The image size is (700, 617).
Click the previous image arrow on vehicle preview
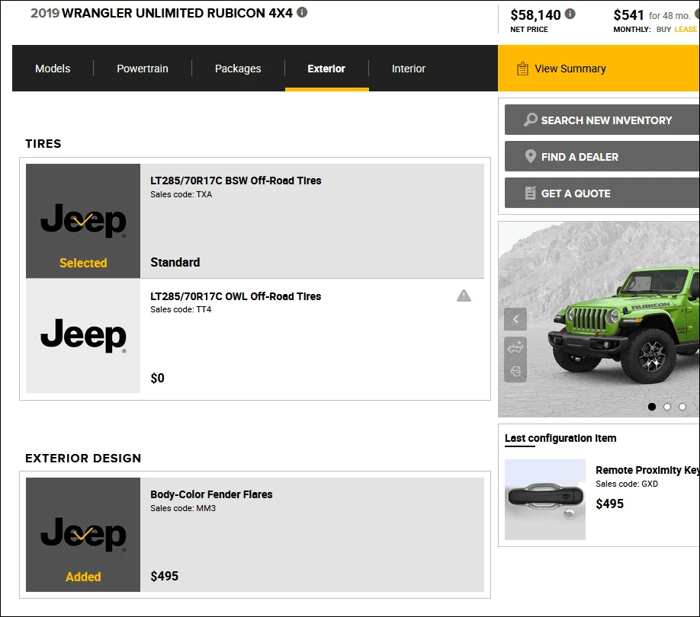pyautogui.click(x=515, y=319)
